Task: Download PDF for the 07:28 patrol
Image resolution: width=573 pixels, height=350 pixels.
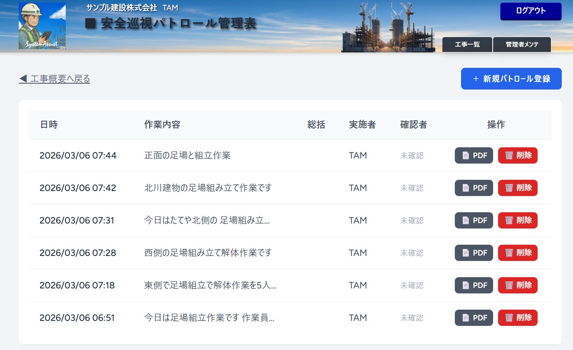Action: pyautogui.click(x=474, y=253)
